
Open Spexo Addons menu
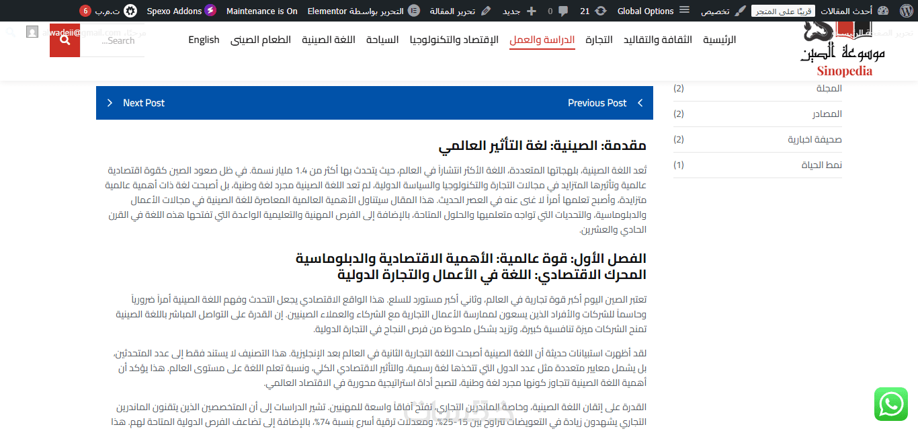click(x=181, y=11)
